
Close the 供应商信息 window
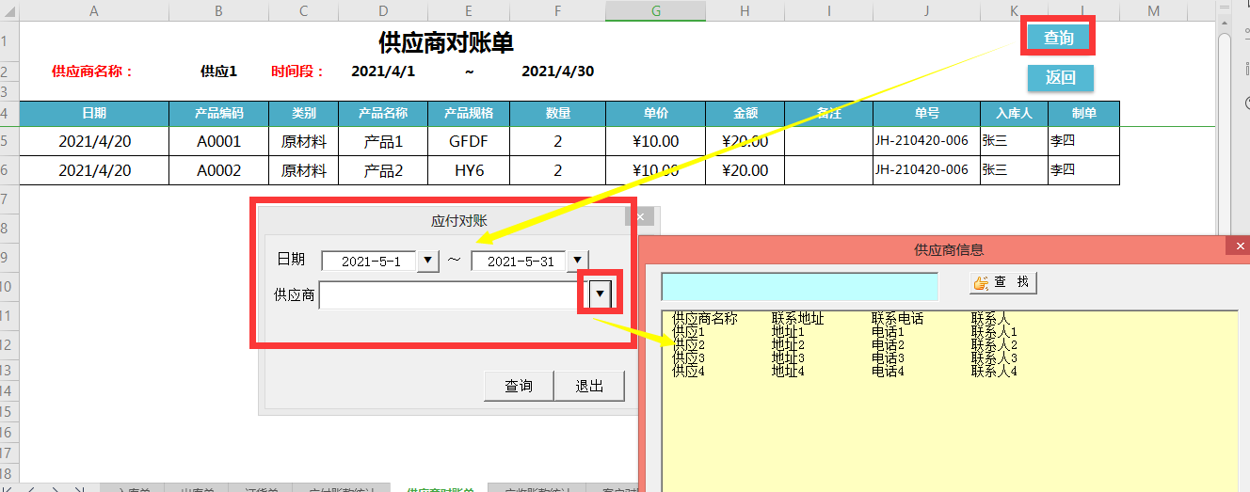click(x=1240, y=246)
